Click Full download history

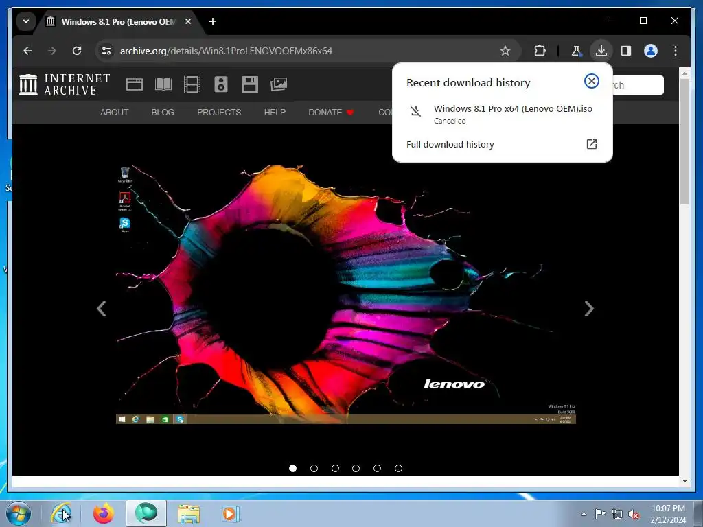tap(450, 144)
